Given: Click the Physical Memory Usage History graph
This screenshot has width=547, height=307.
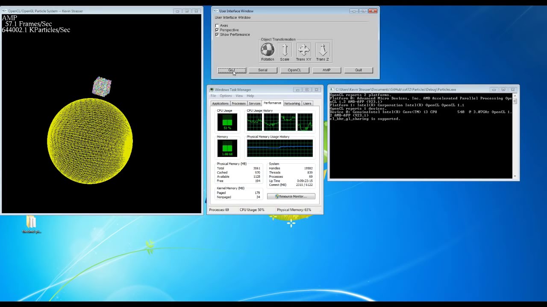Looking at the screenshot, I should (x=280, y=148).
